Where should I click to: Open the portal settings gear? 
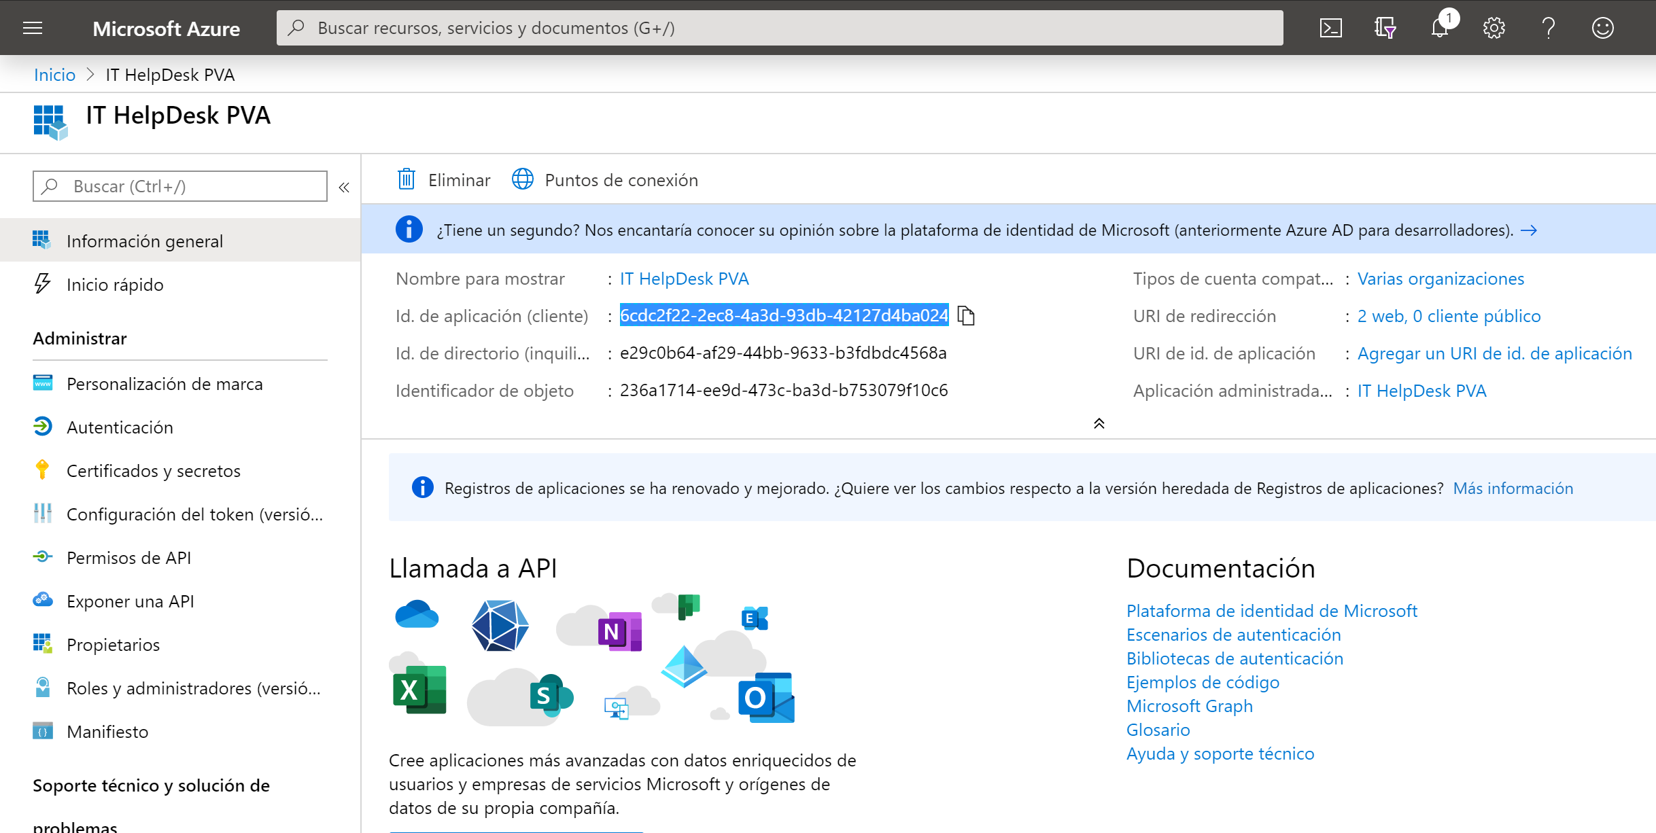pos(1494,28)
